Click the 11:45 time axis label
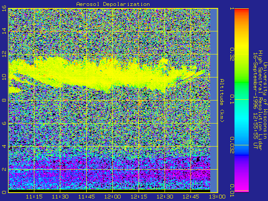Viewport: 268px width, 201px height. point(87,197)
